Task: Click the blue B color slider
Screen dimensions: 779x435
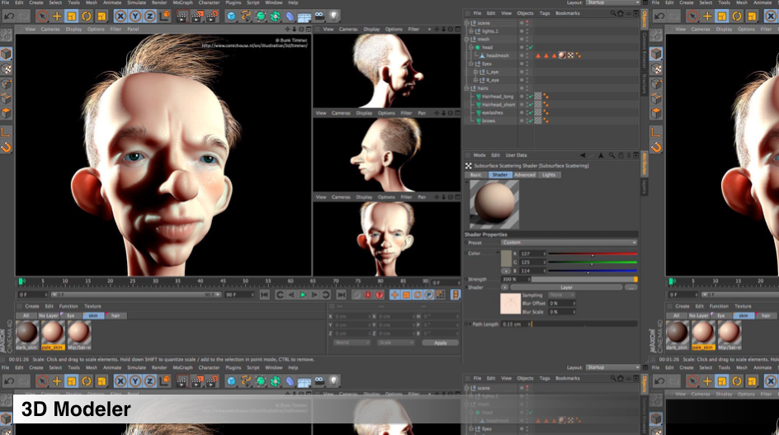Action: (x=593, y=271)
